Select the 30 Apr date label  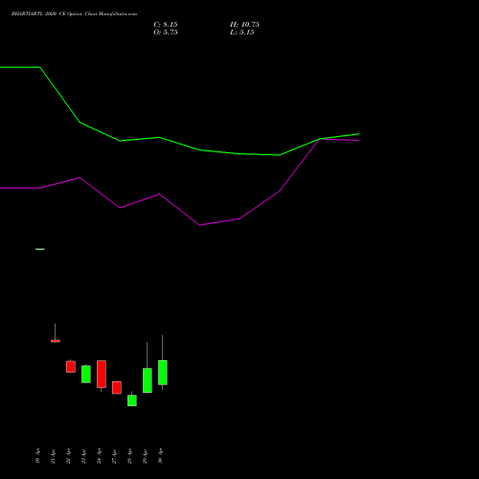tap(160, 456)
